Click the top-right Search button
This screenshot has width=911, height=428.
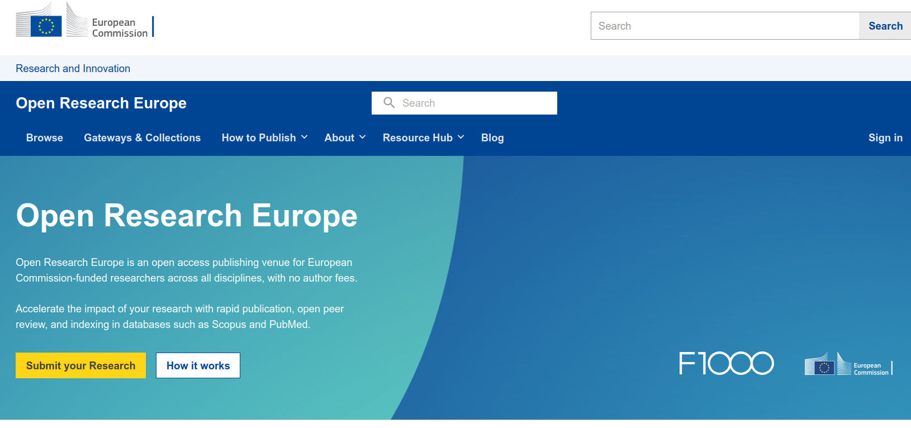click(x=885, y=26)
